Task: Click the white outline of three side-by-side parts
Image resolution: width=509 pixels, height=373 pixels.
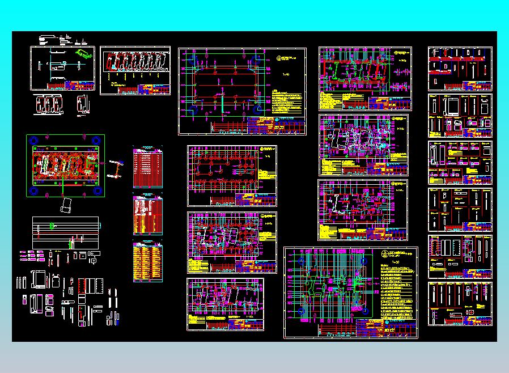Action: (48, 104)
